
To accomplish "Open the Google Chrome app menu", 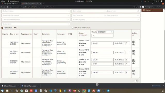I will pyautogui.click(x=14, y=1).
